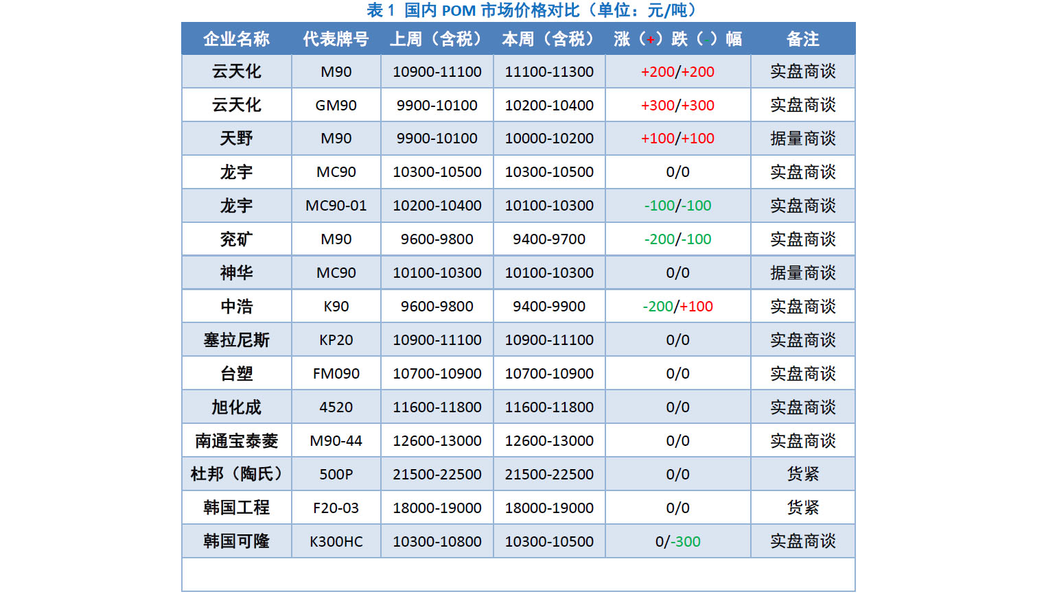
Task: Click the 'FM090' grade cell
Action: (x=336, y=374)
